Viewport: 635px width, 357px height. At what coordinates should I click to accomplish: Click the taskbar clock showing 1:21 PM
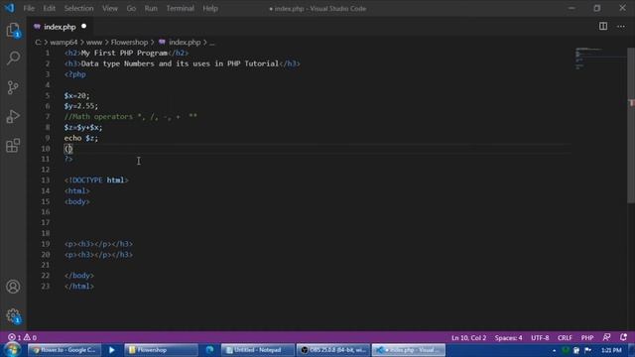(611, 350)
